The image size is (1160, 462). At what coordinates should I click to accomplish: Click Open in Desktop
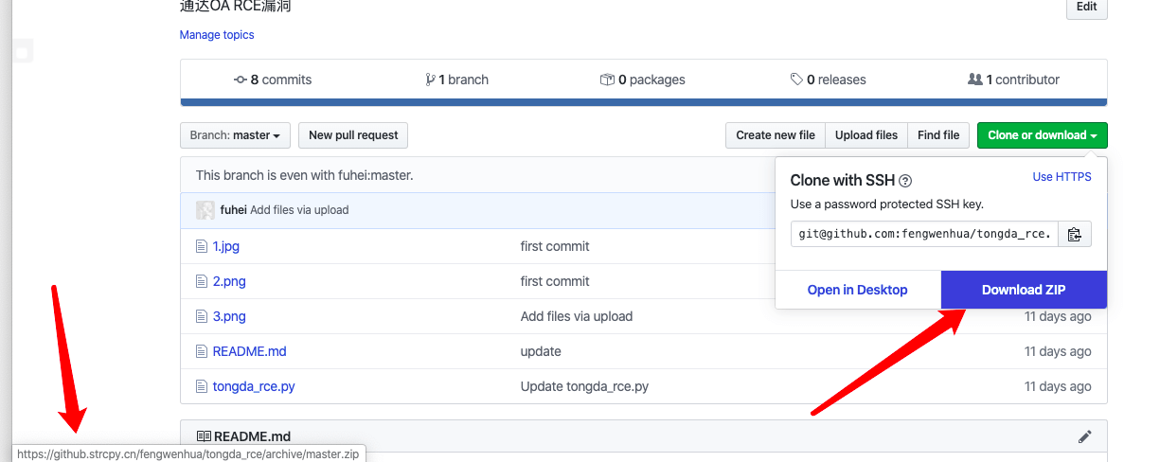click(x=857, y=290)
